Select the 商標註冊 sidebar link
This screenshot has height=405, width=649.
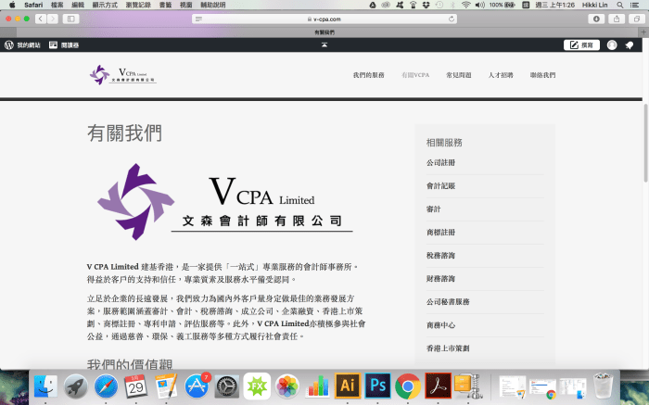pyautogui.click(x=440, y=233)
